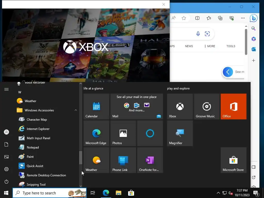Open the Phone Link tile
Image resolution: width=264 pixels, height=198 pixels.
(x=123, y=160)
